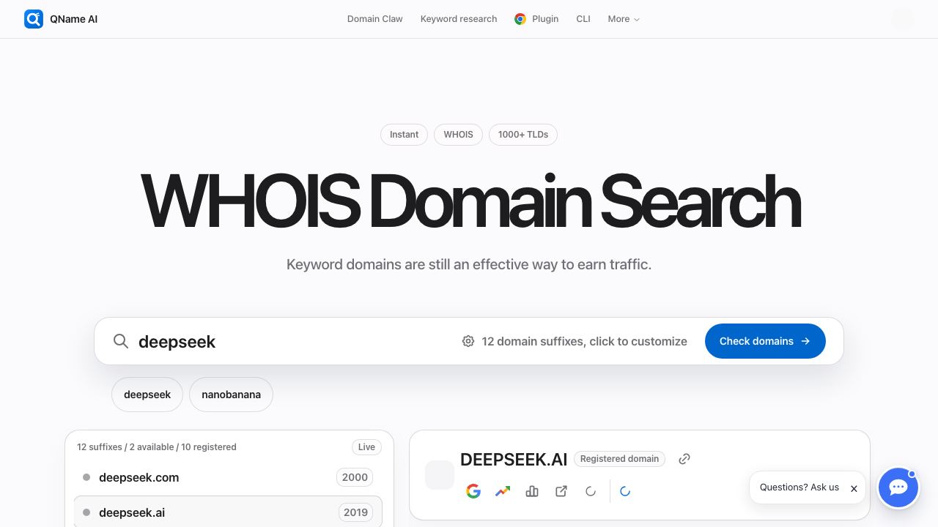Image resolution: width=938 pixels, height=527 pixels.
Task: Search DEEPSEEK.AI on Google icon
Action: [473, 491]
